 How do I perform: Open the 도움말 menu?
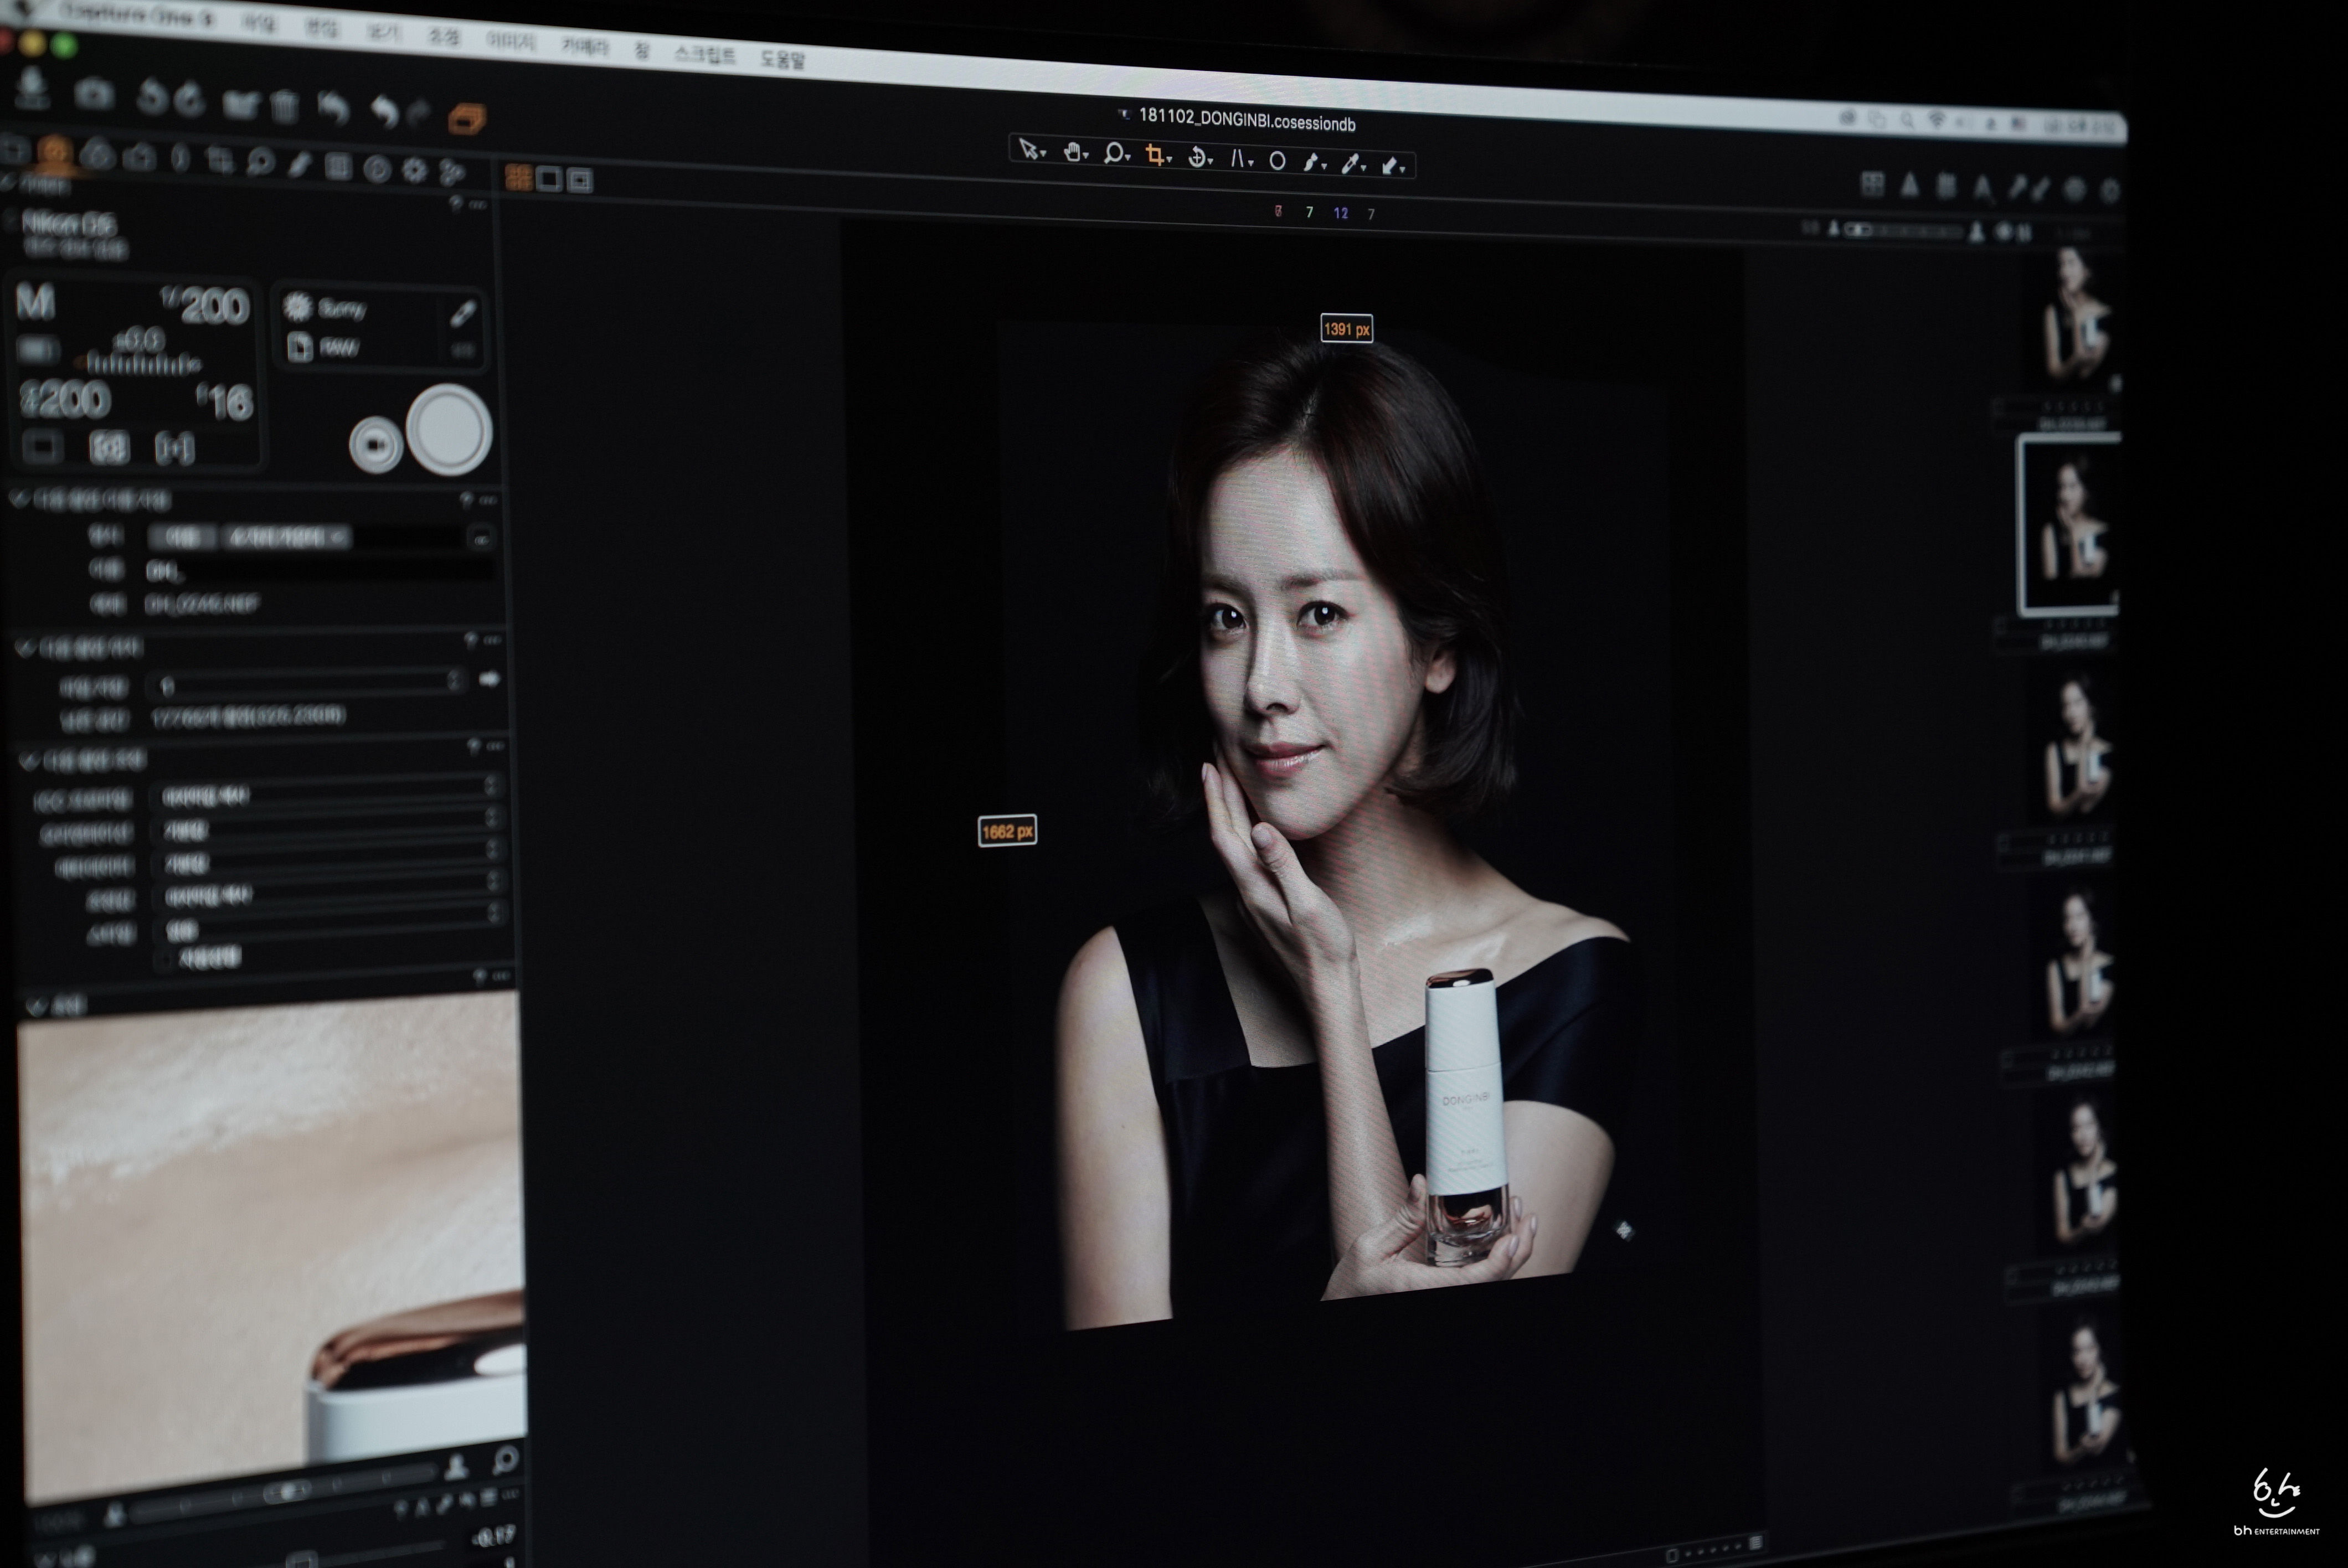782,59
